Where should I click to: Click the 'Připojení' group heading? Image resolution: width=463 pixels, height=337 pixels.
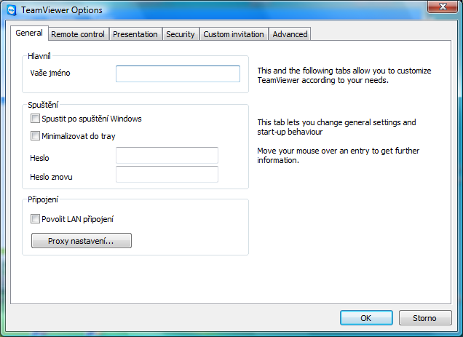[x=43, y=199]
